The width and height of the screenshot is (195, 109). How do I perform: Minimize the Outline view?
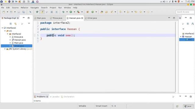coord(186,18)
